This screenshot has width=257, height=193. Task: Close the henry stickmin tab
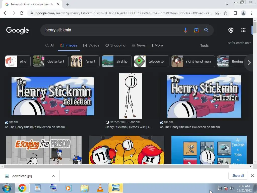(x=58, y=4)
